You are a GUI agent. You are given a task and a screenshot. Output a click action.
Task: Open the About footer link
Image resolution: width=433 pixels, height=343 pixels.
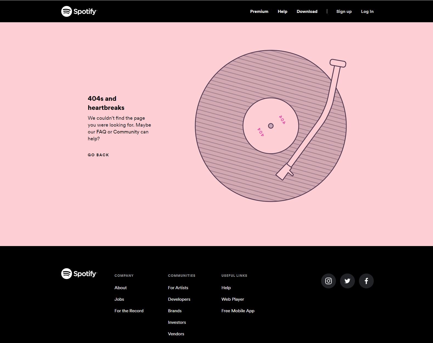tap(120, 288)
